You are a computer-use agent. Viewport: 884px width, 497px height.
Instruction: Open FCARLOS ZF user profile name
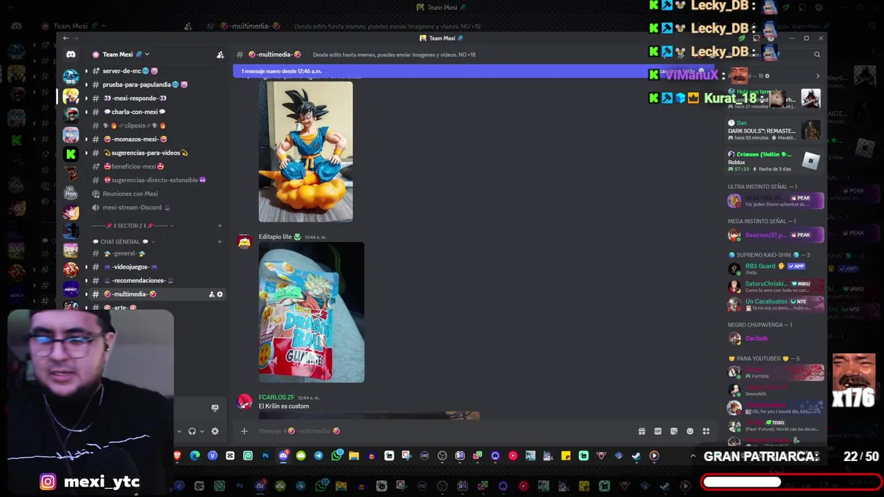[x=276, y=398]
